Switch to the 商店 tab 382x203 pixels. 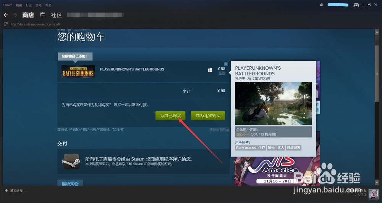28,15
